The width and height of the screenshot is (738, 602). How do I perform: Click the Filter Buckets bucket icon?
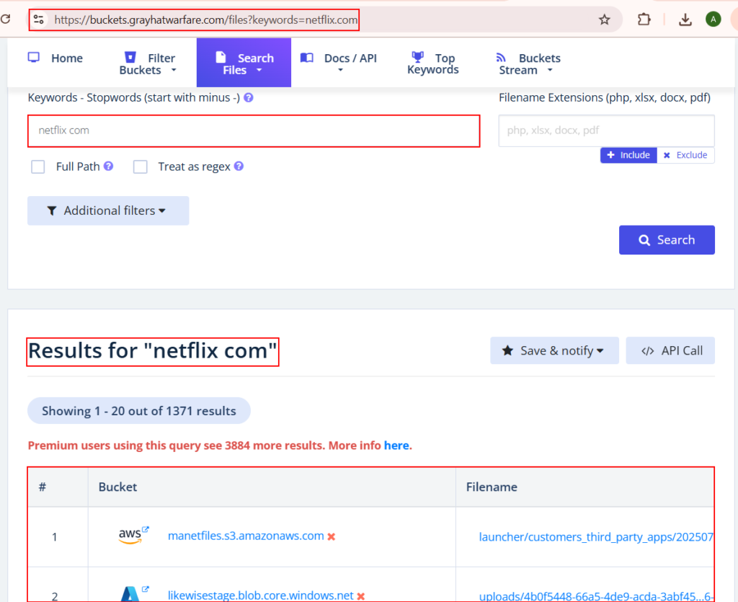pyautogui.click(x=130, y=58)
